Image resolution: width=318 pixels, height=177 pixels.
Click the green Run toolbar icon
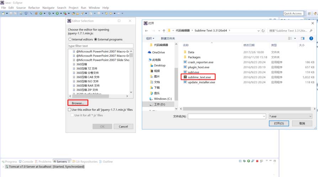point(57,14)
